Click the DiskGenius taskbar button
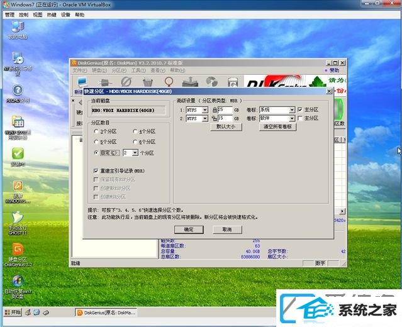Viewport: 402px width, 327px height. click(x=106, y=313)
